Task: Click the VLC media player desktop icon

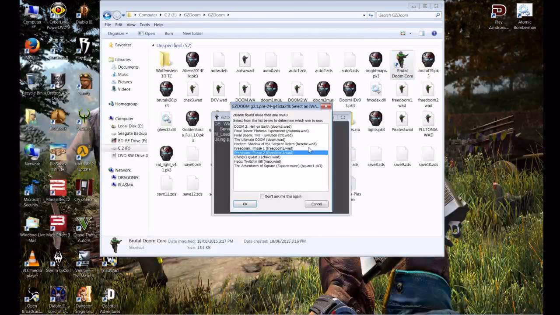Action: [32, 264]
